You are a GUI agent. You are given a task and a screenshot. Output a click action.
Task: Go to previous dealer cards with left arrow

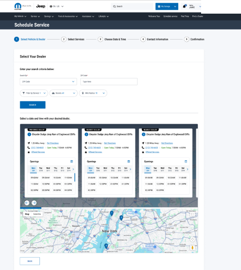[x=27, y=203]
